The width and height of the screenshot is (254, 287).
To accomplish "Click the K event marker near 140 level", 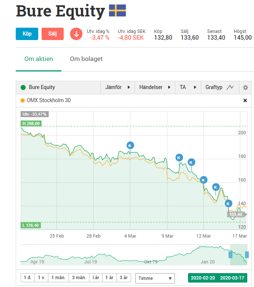I will (229, 204).
